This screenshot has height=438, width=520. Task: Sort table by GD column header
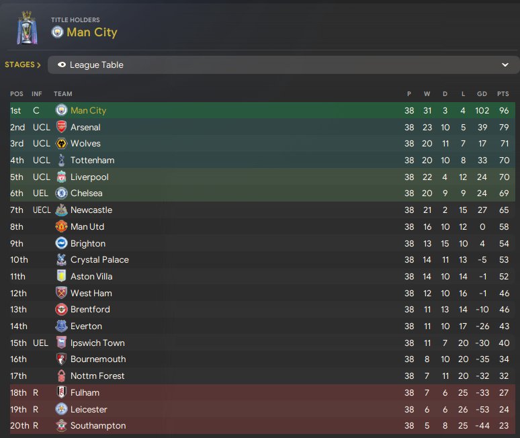(482, 94)
